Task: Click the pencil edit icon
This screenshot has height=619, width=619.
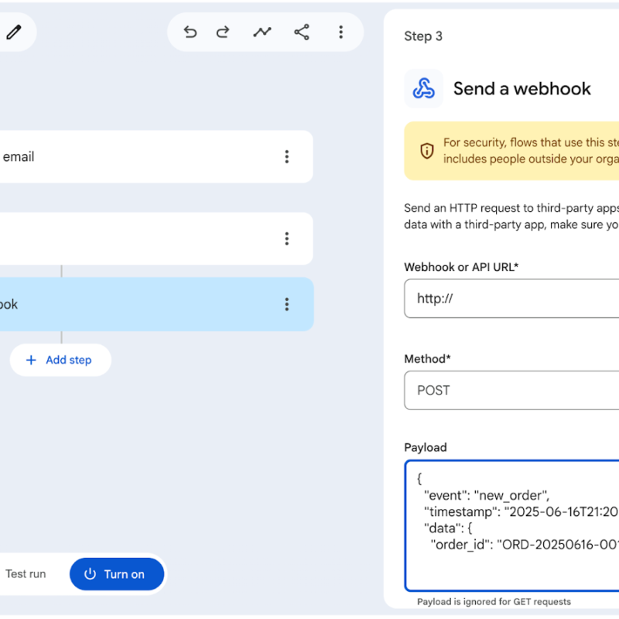Action: [x=14, y=32]
